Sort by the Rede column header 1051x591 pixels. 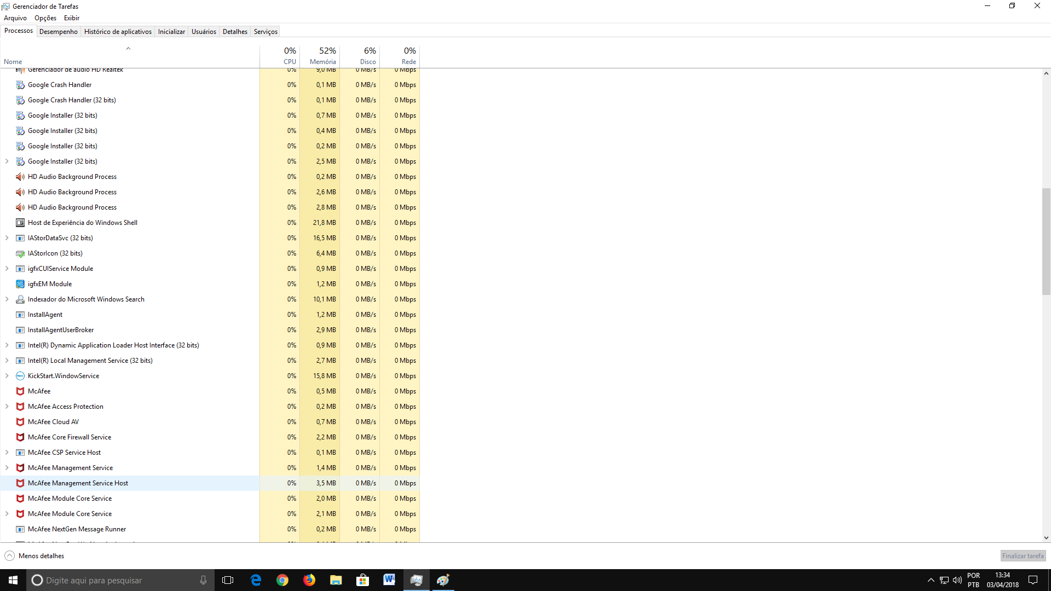[400, 56]
